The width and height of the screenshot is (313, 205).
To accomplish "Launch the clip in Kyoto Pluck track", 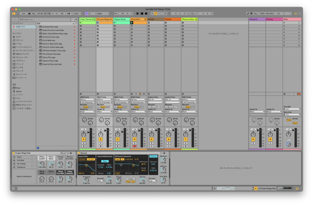I will point(115,23).
